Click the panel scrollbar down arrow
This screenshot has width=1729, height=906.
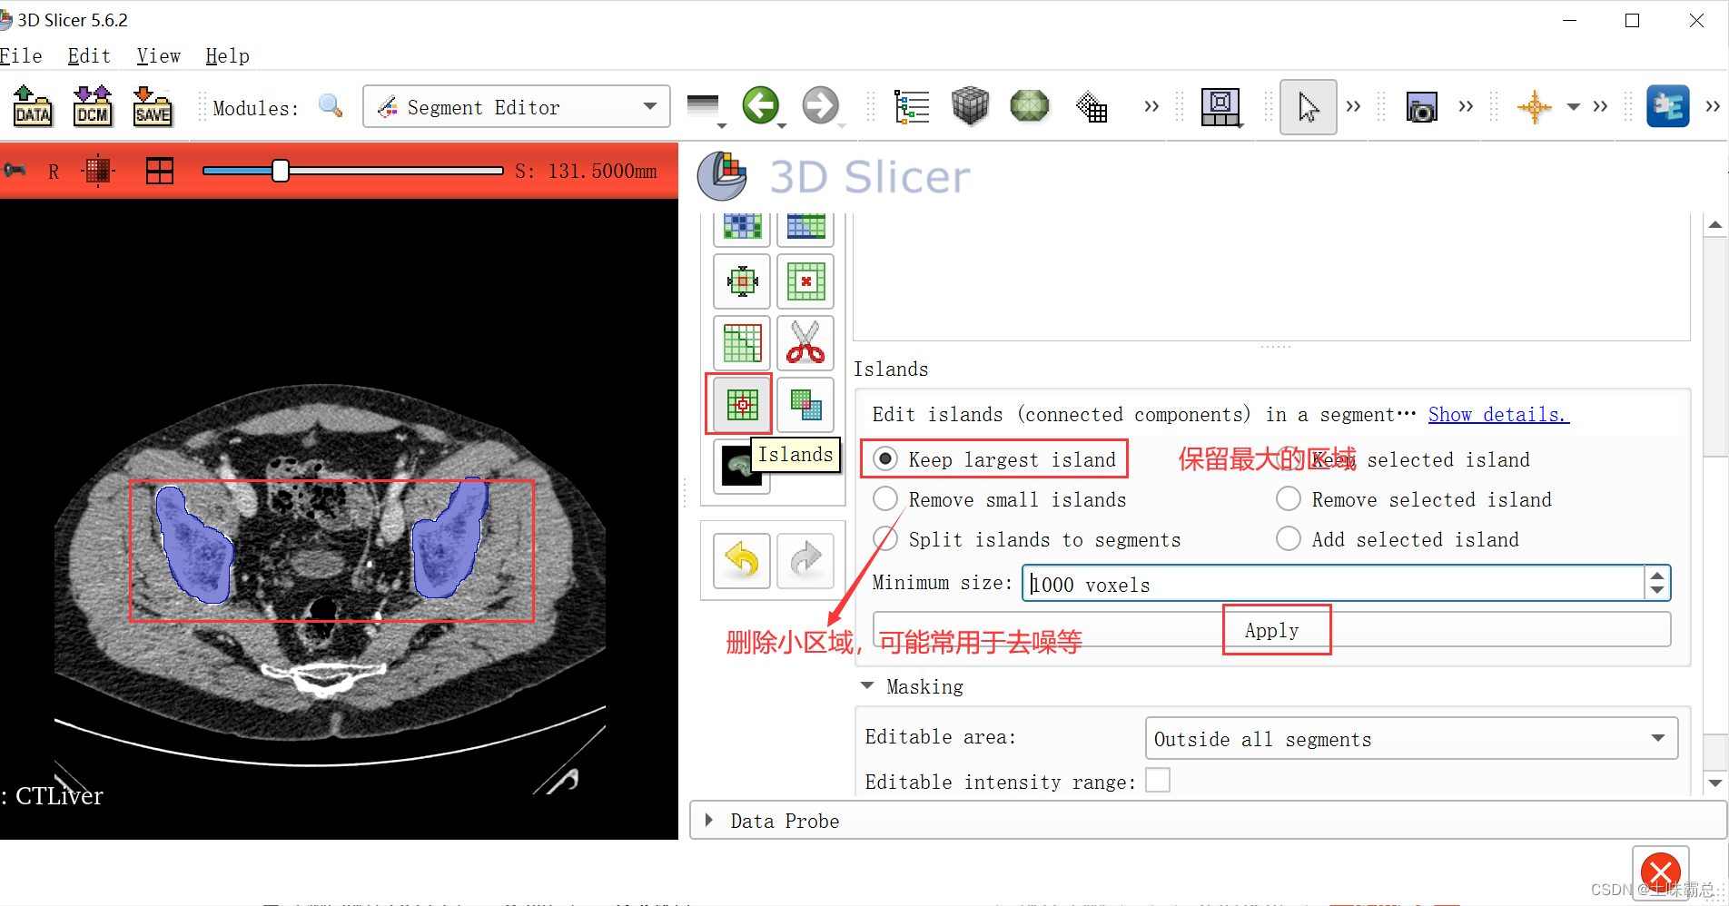click(1714, 783)
